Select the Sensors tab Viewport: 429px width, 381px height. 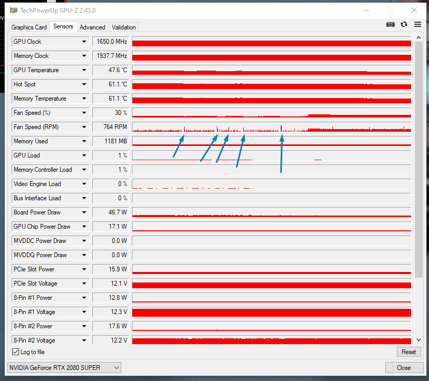(63, 26)
